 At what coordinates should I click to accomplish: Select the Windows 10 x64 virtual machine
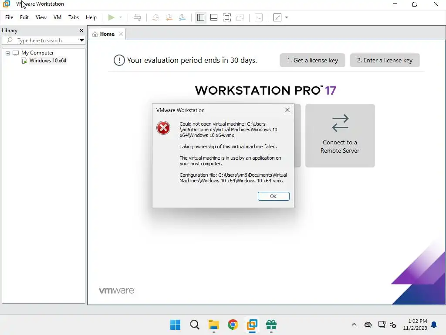point(48,60)
